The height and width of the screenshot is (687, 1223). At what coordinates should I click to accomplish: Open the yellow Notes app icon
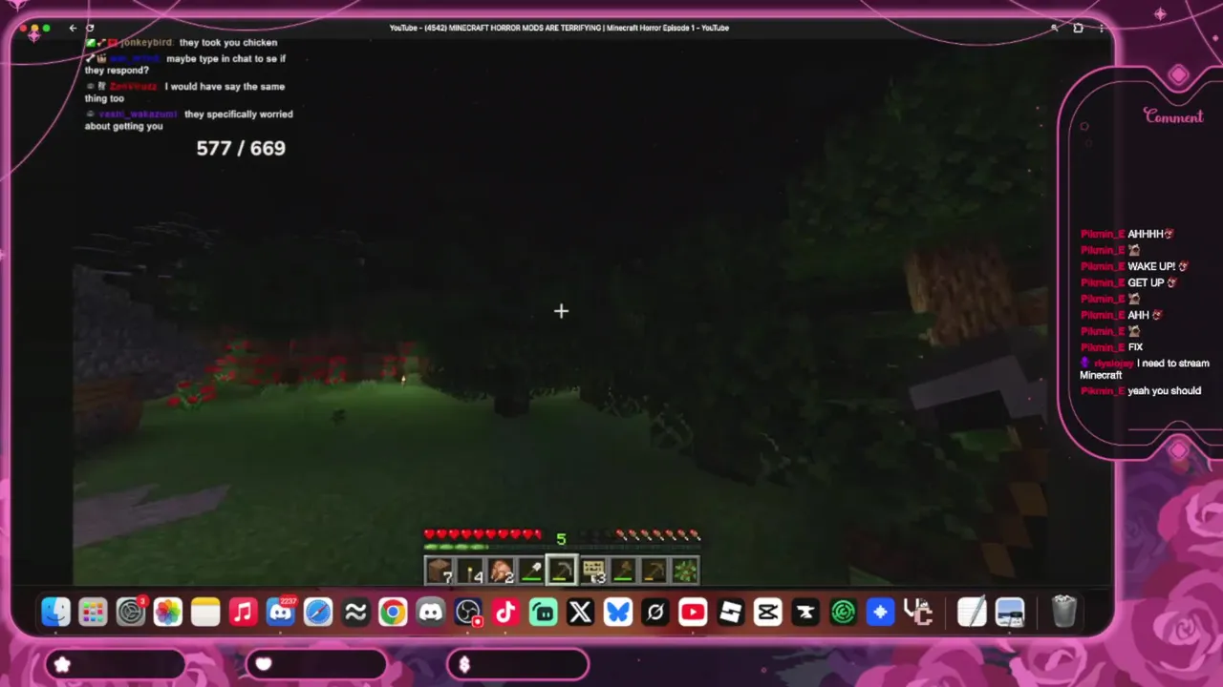(x=205, y=612)
